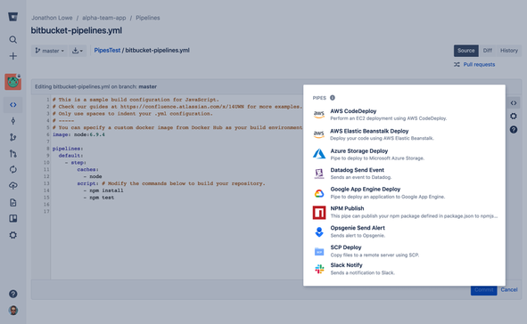
Task: Open editor settings gear on right rail
Action: tap(514, 116)
